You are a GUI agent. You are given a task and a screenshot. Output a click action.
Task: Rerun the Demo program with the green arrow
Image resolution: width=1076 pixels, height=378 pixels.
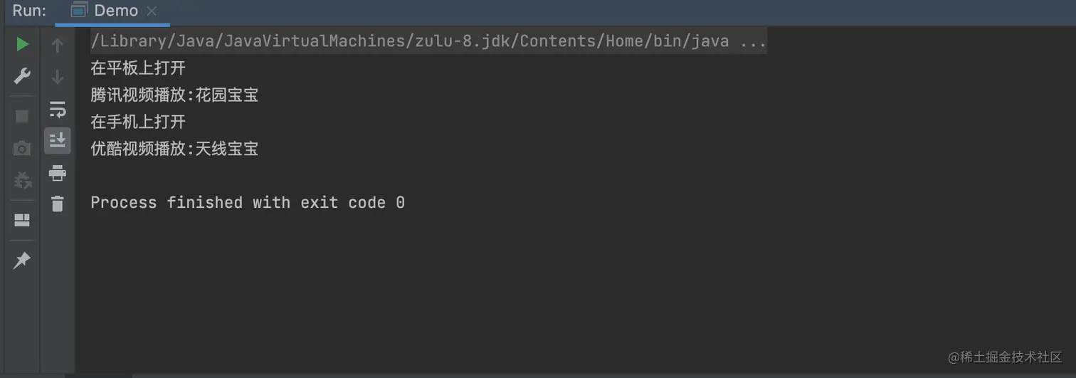22,45
